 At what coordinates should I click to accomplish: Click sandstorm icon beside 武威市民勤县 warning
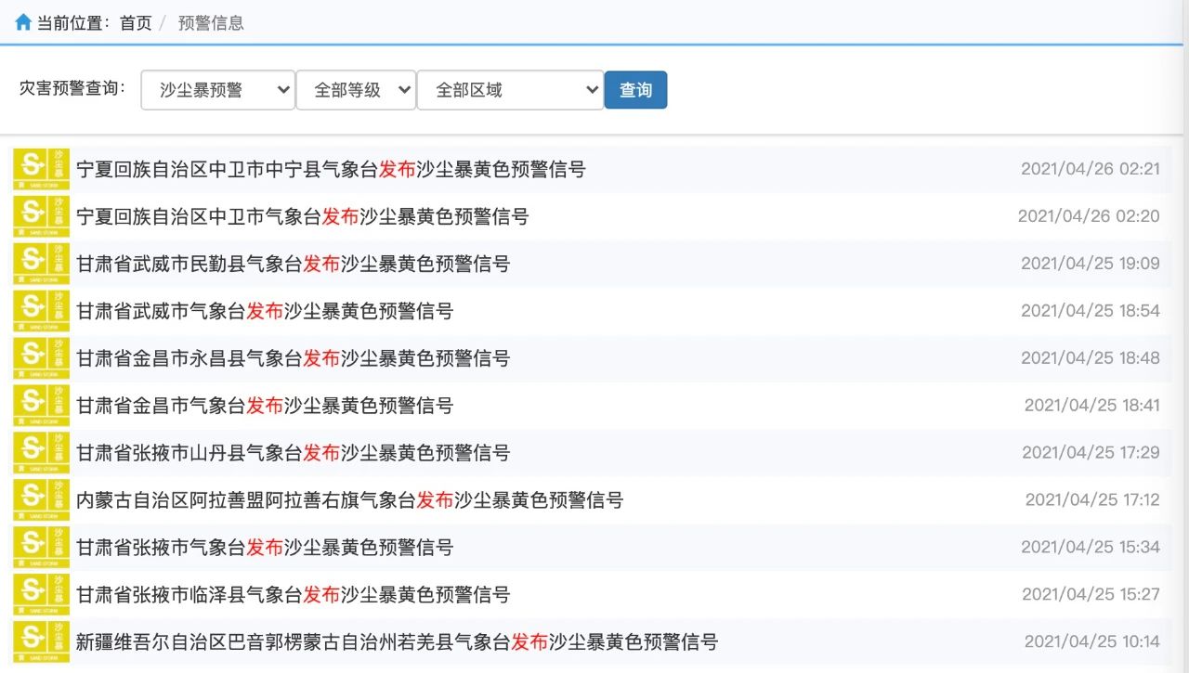[42, 264]
